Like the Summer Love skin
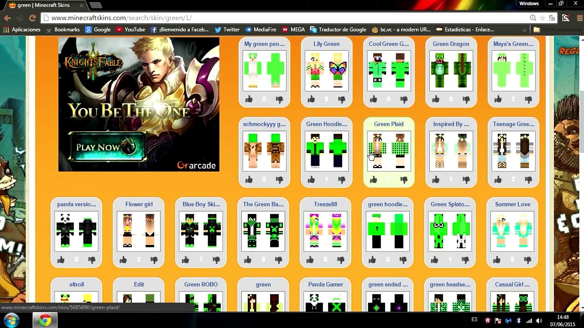The height and width of the screenshot is (328, 584). (497, 260)
